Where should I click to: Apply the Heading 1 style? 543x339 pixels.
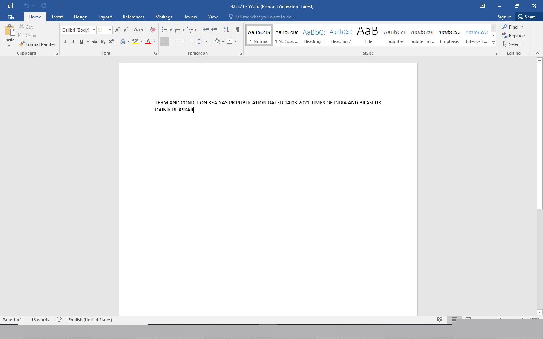314,35
